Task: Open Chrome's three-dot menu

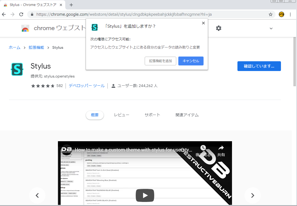Action: pyautogui.click(x=290, y=14)
